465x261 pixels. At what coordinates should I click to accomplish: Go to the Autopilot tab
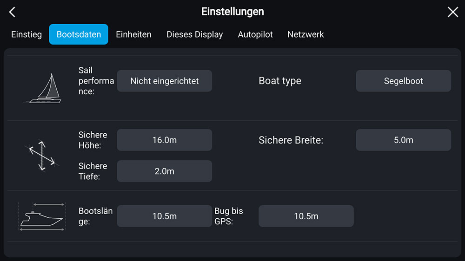point(255,34)
